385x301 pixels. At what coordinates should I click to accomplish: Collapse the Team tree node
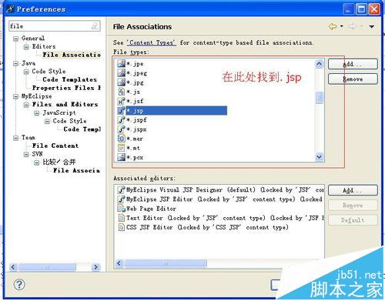[x=16, y=138]
